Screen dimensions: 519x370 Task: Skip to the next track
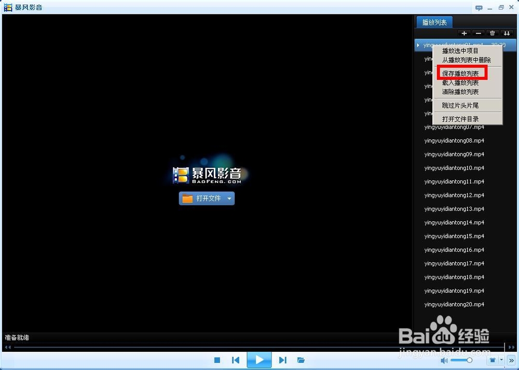[x=282, y=360]
